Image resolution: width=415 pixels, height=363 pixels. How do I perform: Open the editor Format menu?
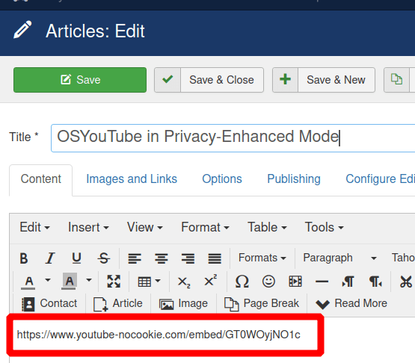(x=205, y=227)
